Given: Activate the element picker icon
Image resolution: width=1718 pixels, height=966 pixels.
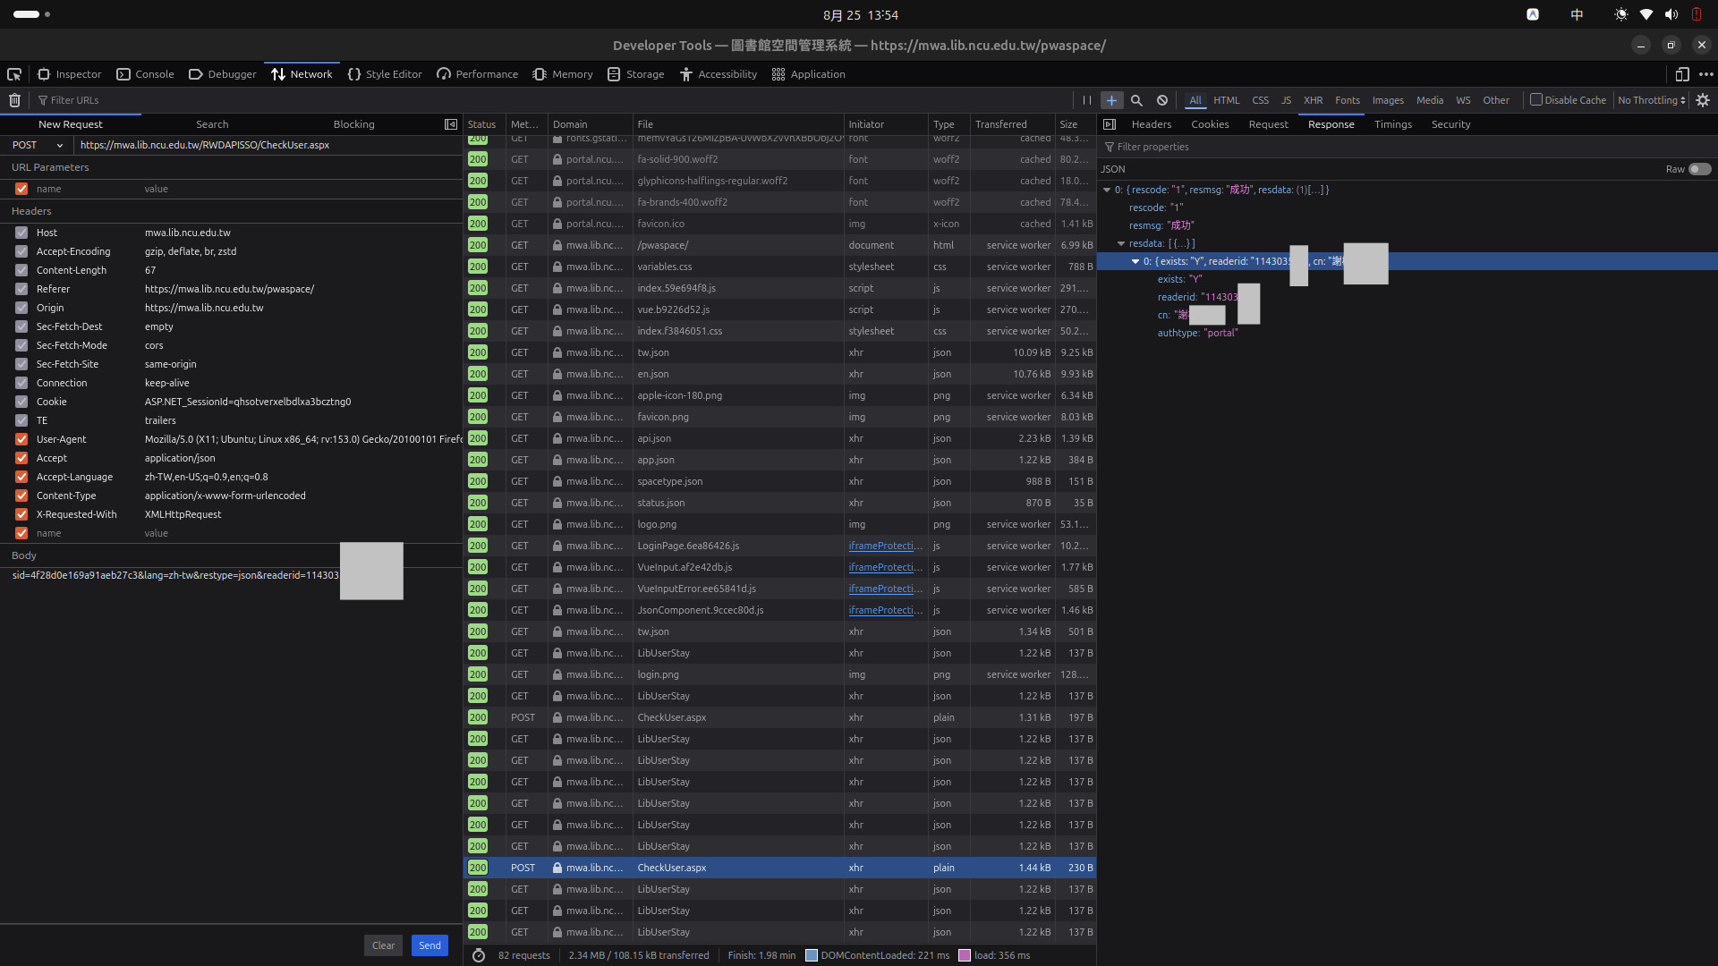Looking at the screenshot, I should click(14, 74).
